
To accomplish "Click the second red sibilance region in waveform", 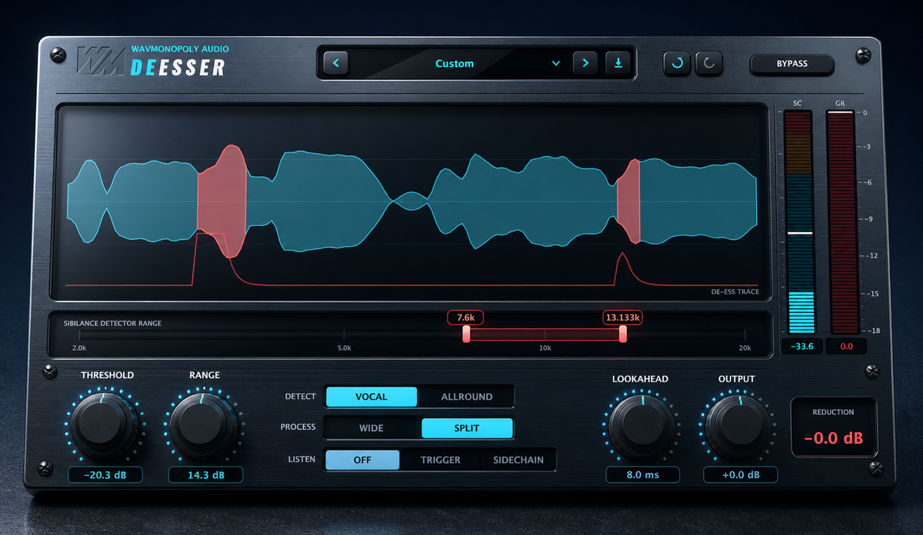I will point(629,200).
